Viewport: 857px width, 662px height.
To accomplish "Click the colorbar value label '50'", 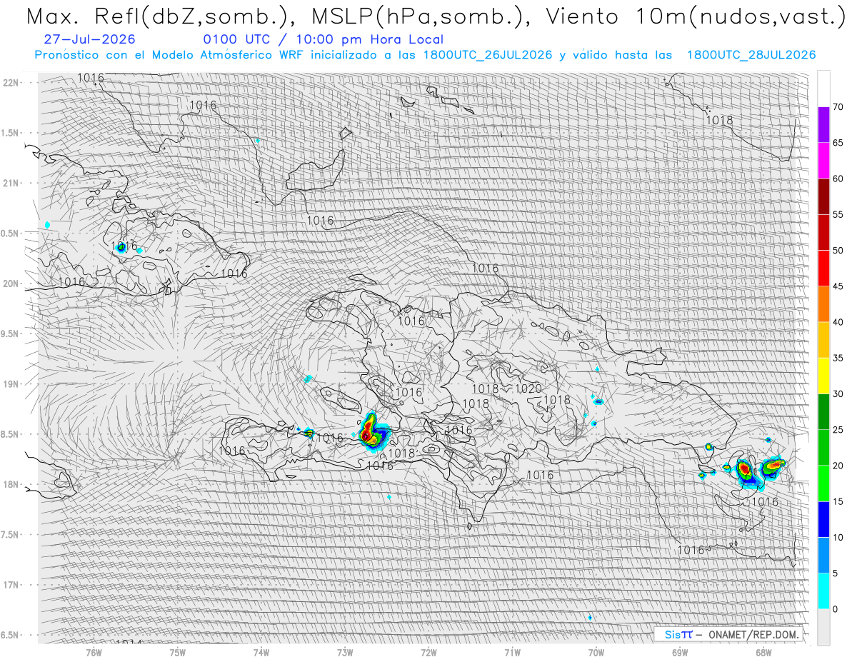I will point(838,251).
